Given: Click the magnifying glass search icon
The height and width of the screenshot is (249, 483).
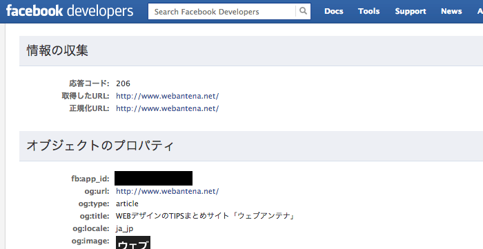Looking at the screenshot, I should [303, 12].
